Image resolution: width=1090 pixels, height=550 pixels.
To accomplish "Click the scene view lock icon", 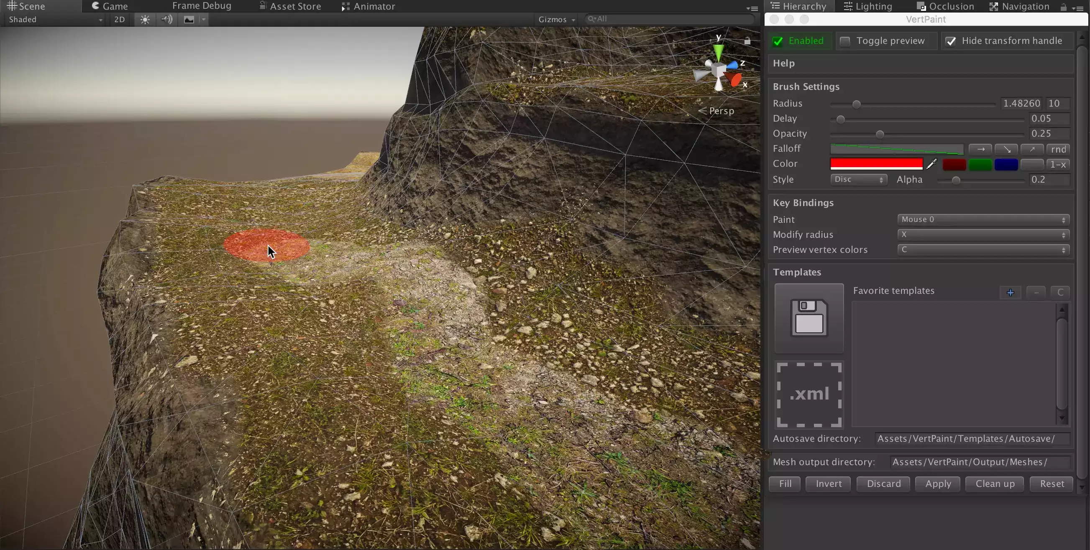I will point(747,41).
